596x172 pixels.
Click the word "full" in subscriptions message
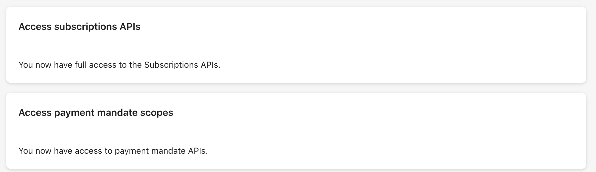click(x=81, y=65)
